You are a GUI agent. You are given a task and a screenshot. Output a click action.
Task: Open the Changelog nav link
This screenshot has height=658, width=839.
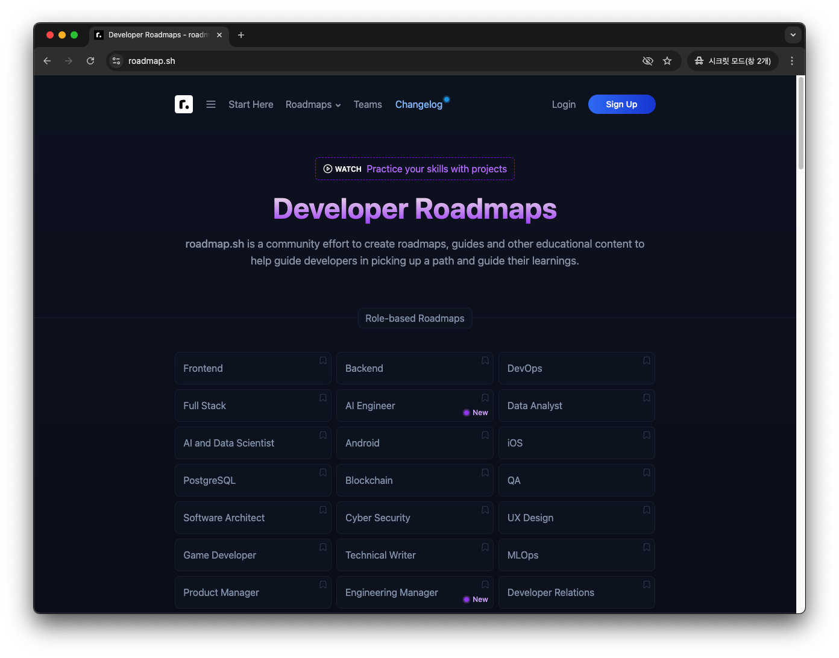coord(419,104)
